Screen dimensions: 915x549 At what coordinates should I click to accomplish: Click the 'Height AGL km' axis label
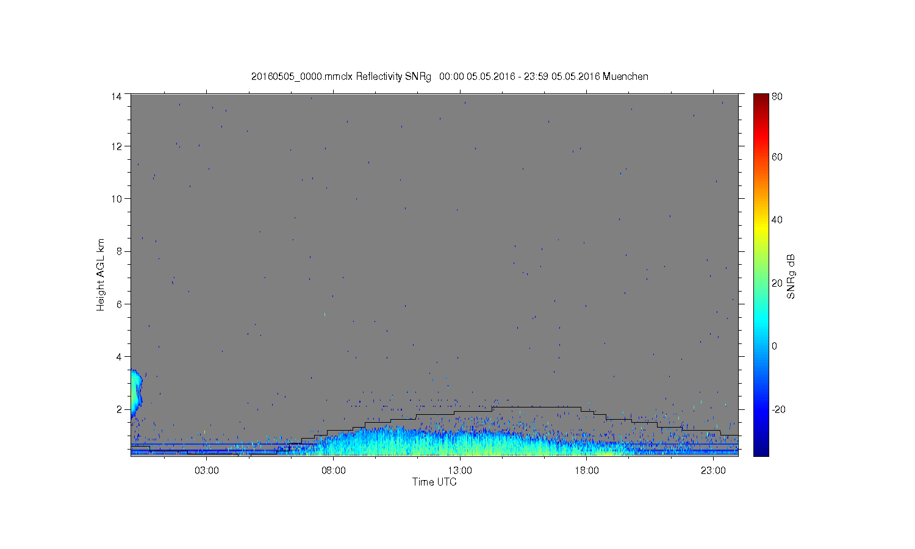[x=101, y=274]
